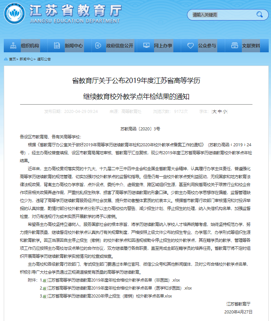Click the 文献资料 printer icon
The height and width of the screenshot is (321, 271).
click(x=234, y=45)
